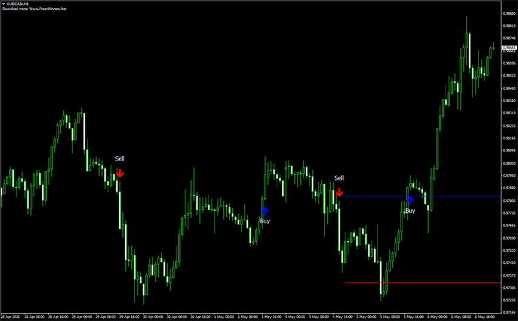This screenshot has width=518, height=321.
Task: Click the '29 Apr 16:00' time axis label
Action: point(129,317)
